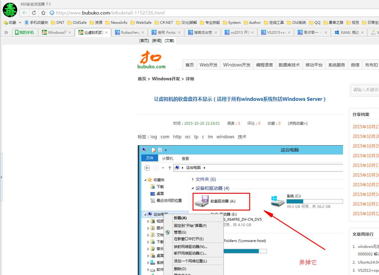The image size is (379, 275).
Task: Open the 专业技能 bookmark folder
Action: click(210, 23)
